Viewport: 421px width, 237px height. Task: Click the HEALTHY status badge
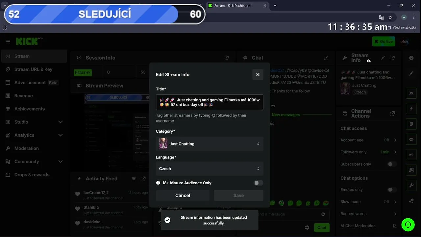83,73
